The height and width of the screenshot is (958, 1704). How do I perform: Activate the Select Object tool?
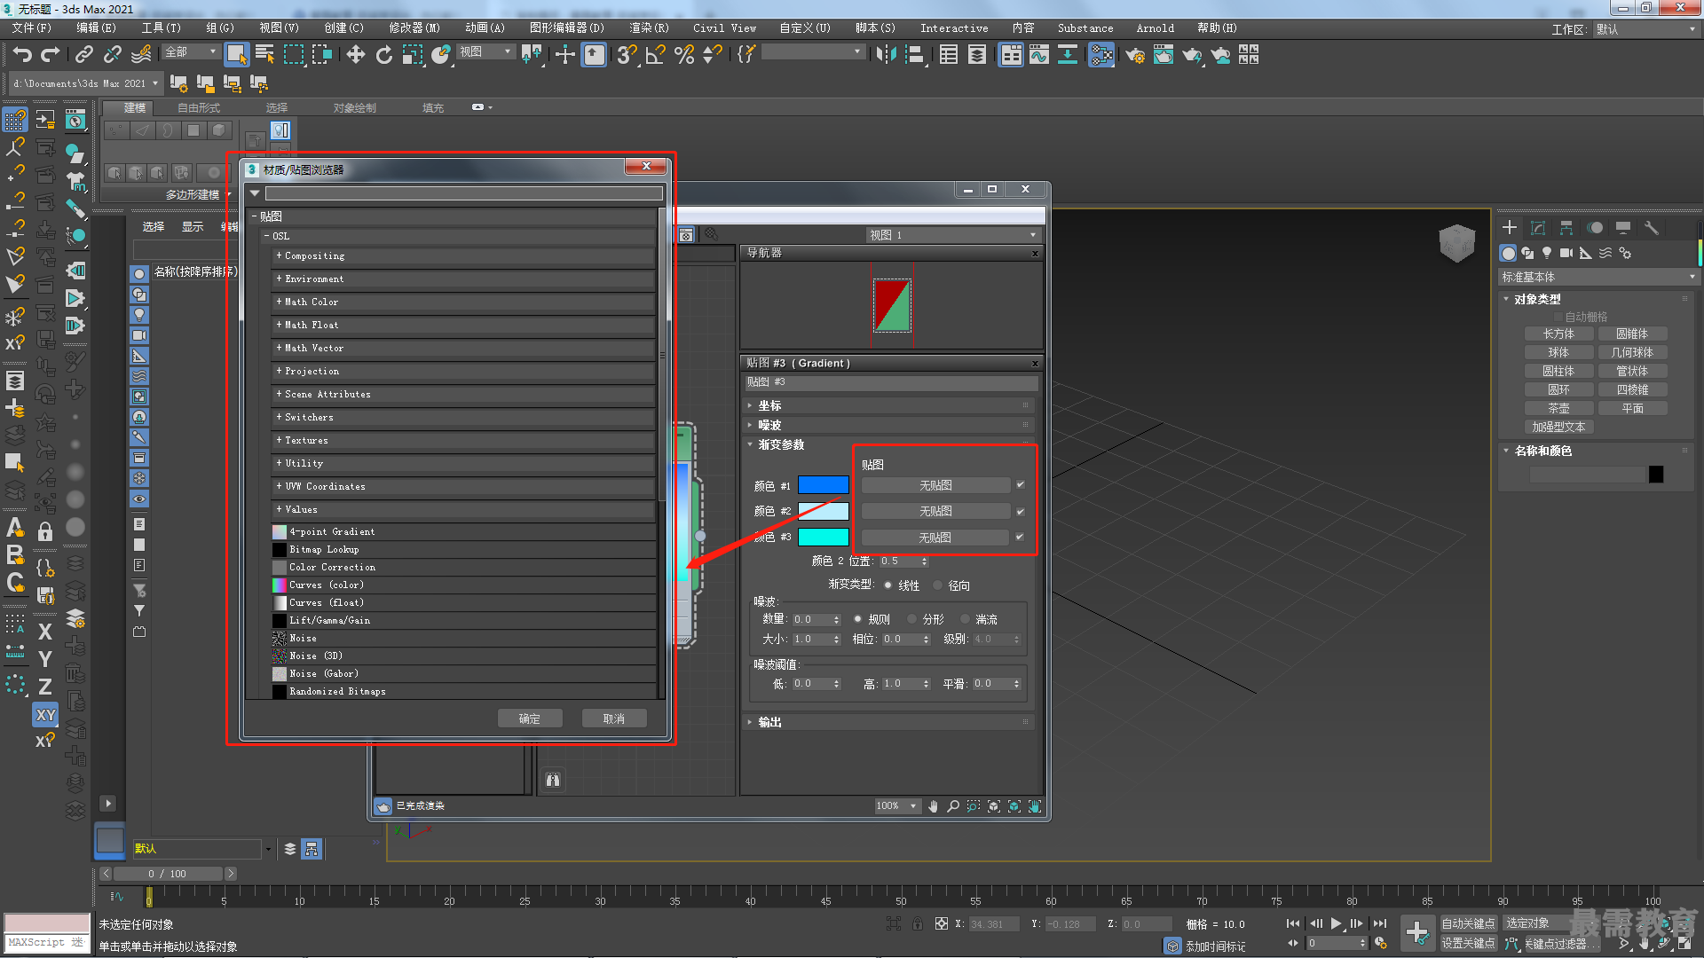pos(236,55)
